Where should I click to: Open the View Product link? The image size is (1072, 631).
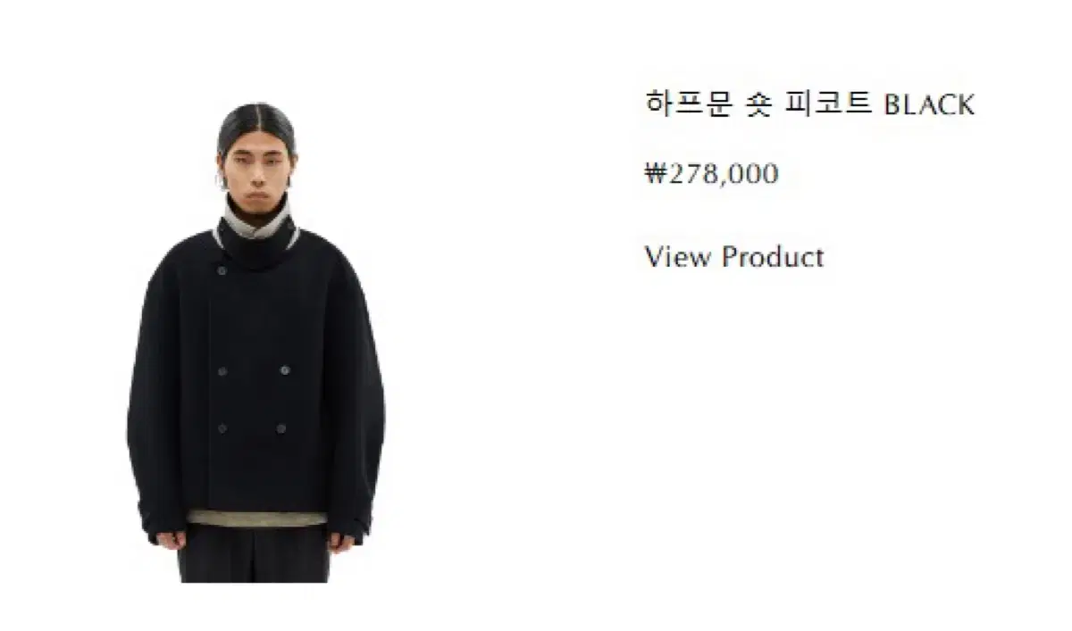[734, 257]
